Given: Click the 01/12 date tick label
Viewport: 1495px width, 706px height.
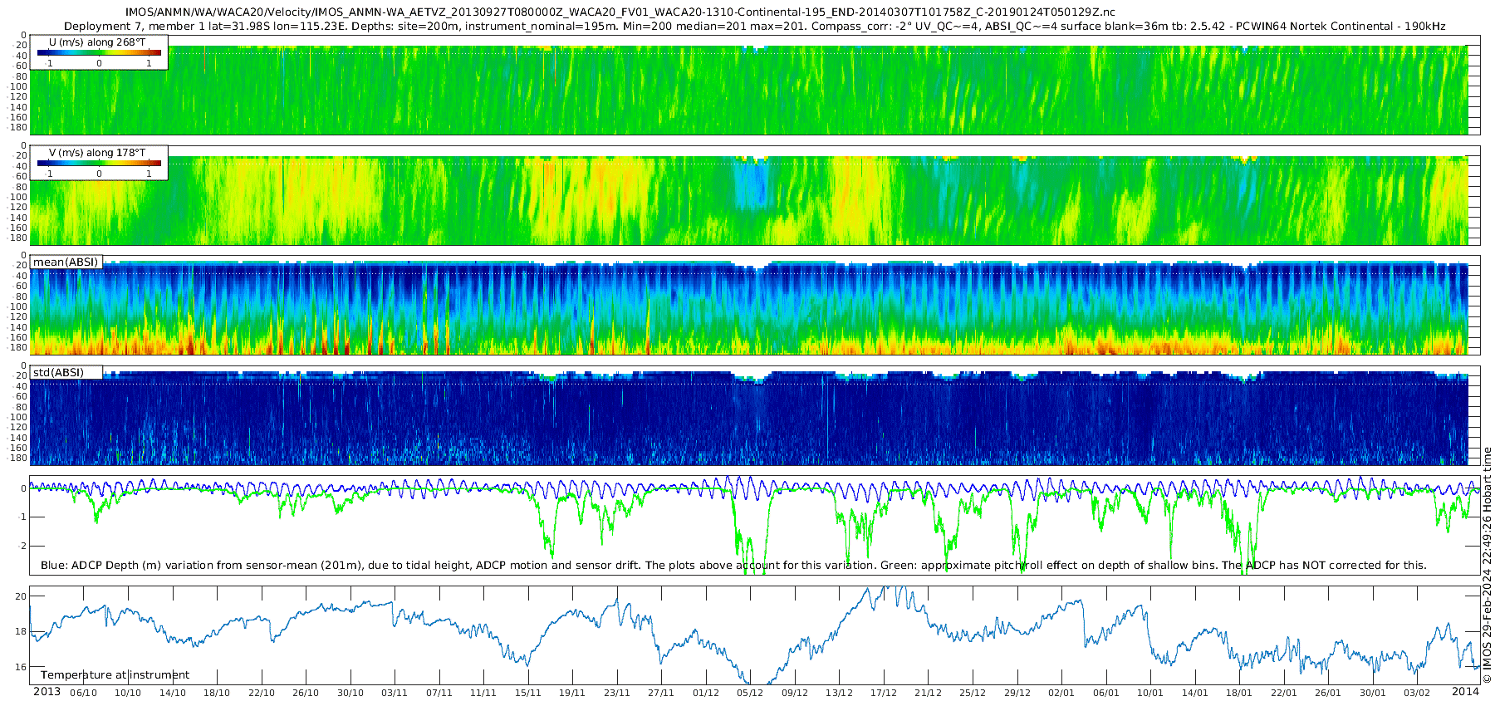Looking at the screenshot, I should [706, 693].
